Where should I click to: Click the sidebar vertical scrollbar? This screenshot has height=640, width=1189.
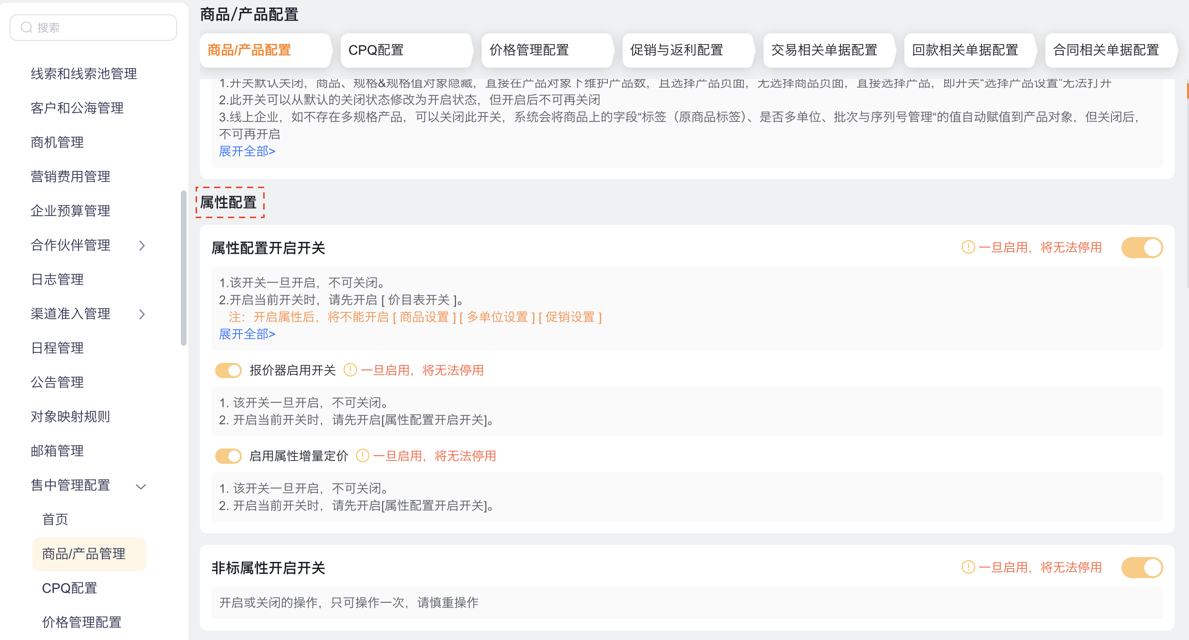click(183, 268)
